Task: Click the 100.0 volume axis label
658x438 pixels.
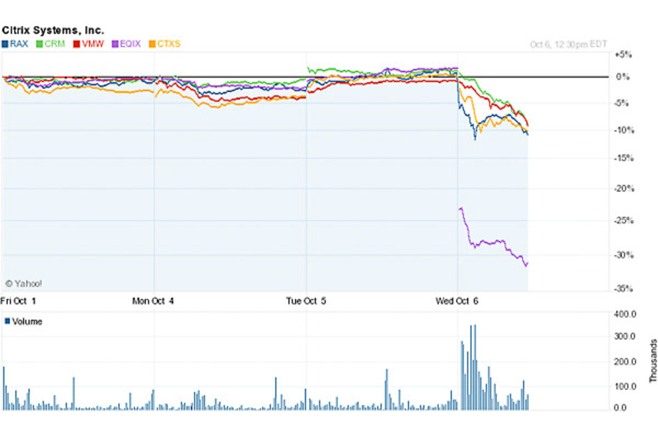Action: click(x=624, y=387)
